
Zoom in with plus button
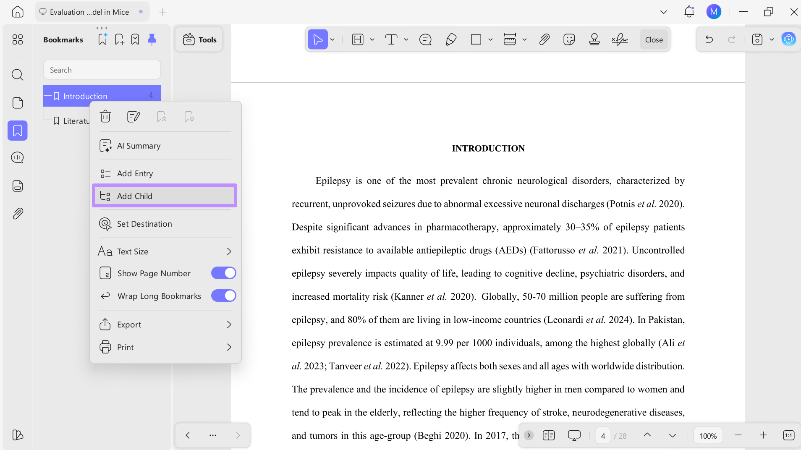tap(763, 435)
